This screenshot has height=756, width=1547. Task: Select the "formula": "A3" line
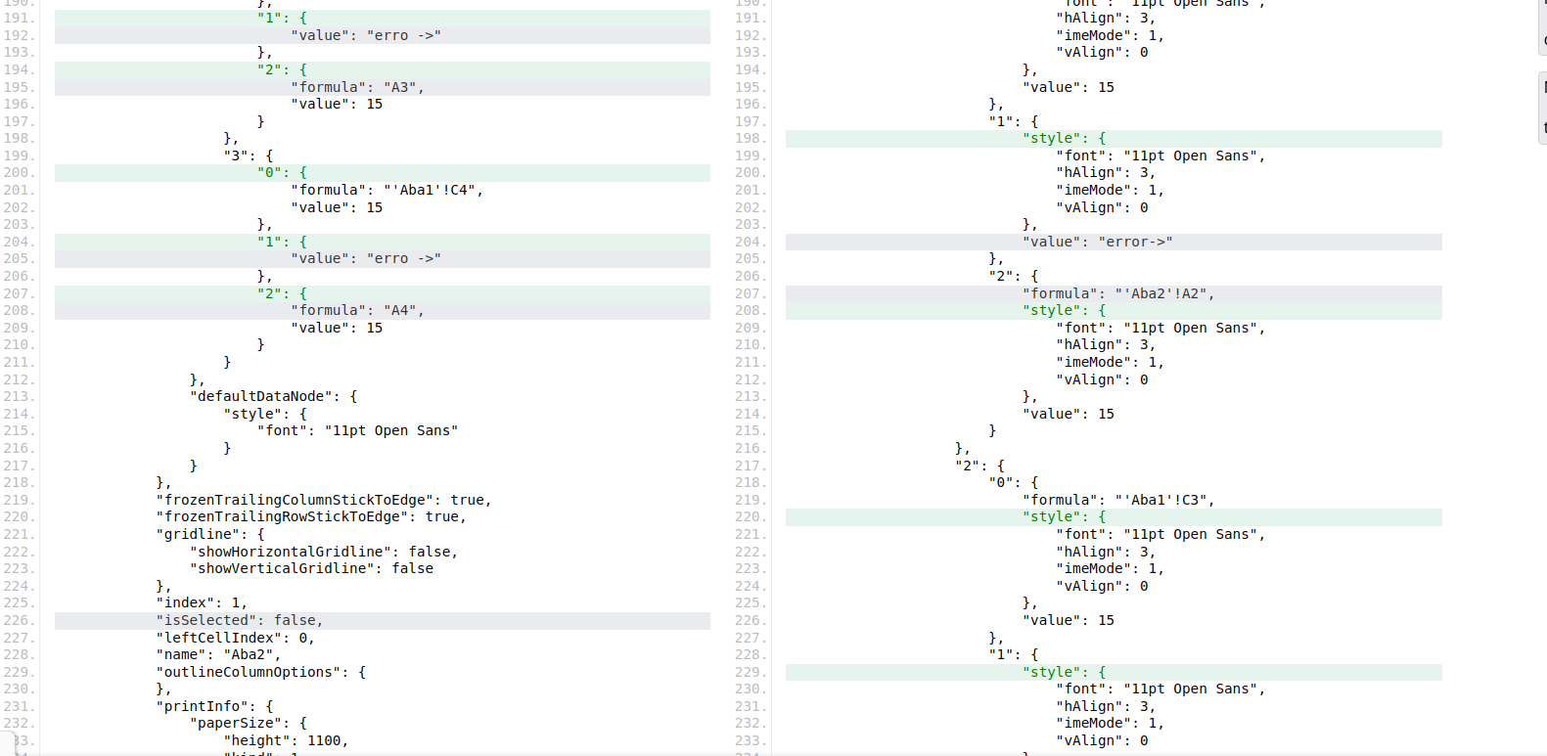[357, 87]
